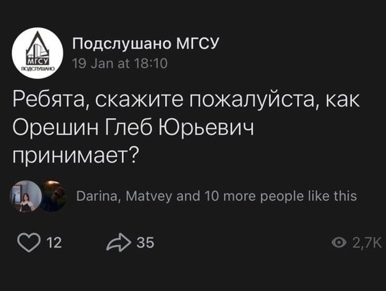Open the Подслушано МГСУ group name link

click(146, 44)
